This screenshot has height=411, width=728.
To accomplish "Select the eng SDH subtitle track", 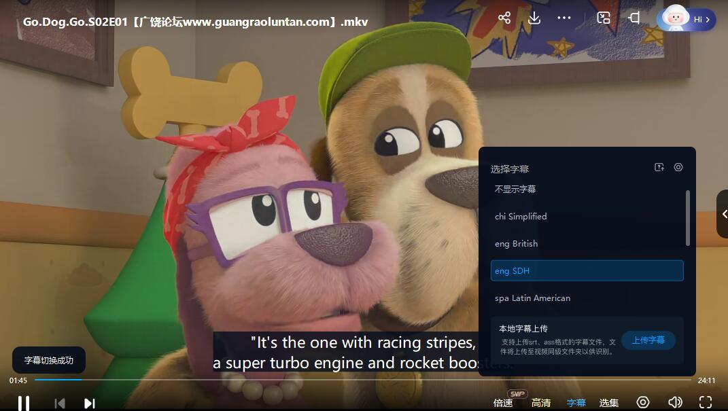I will (587, 270).
